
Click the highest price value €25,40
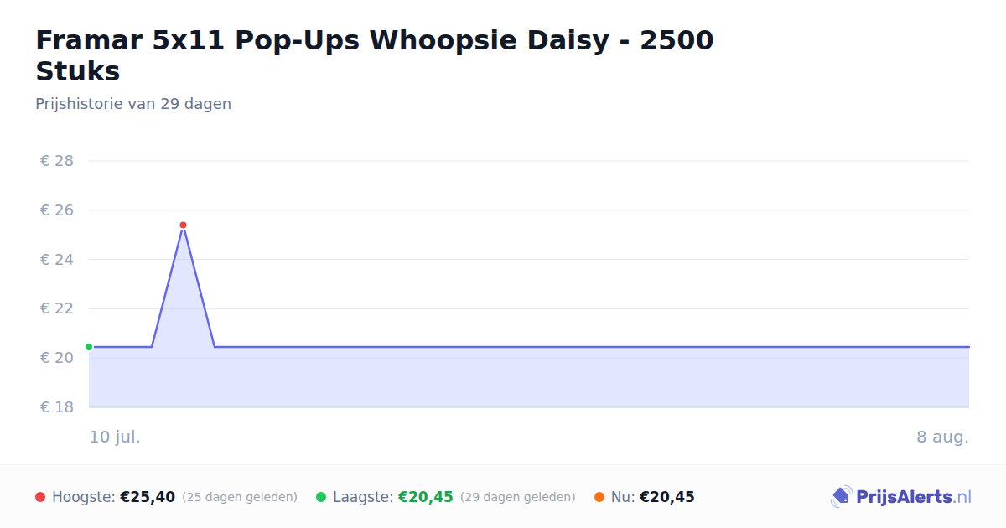click(148, 497)
